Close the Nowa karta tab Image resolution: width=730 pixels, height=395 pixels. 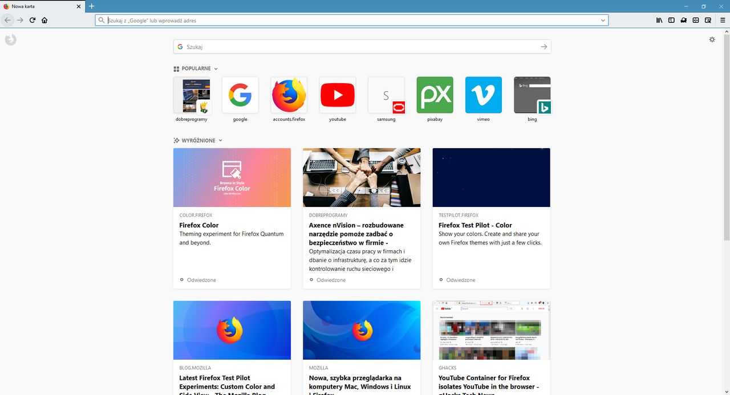[x=79, y=6]
